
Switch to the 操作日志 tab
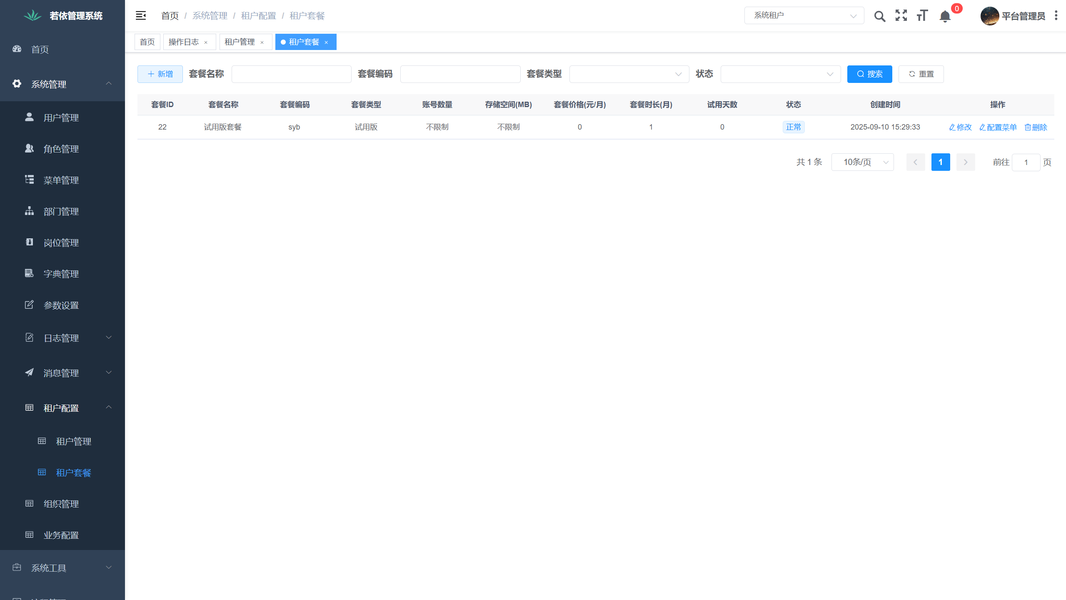183,42
